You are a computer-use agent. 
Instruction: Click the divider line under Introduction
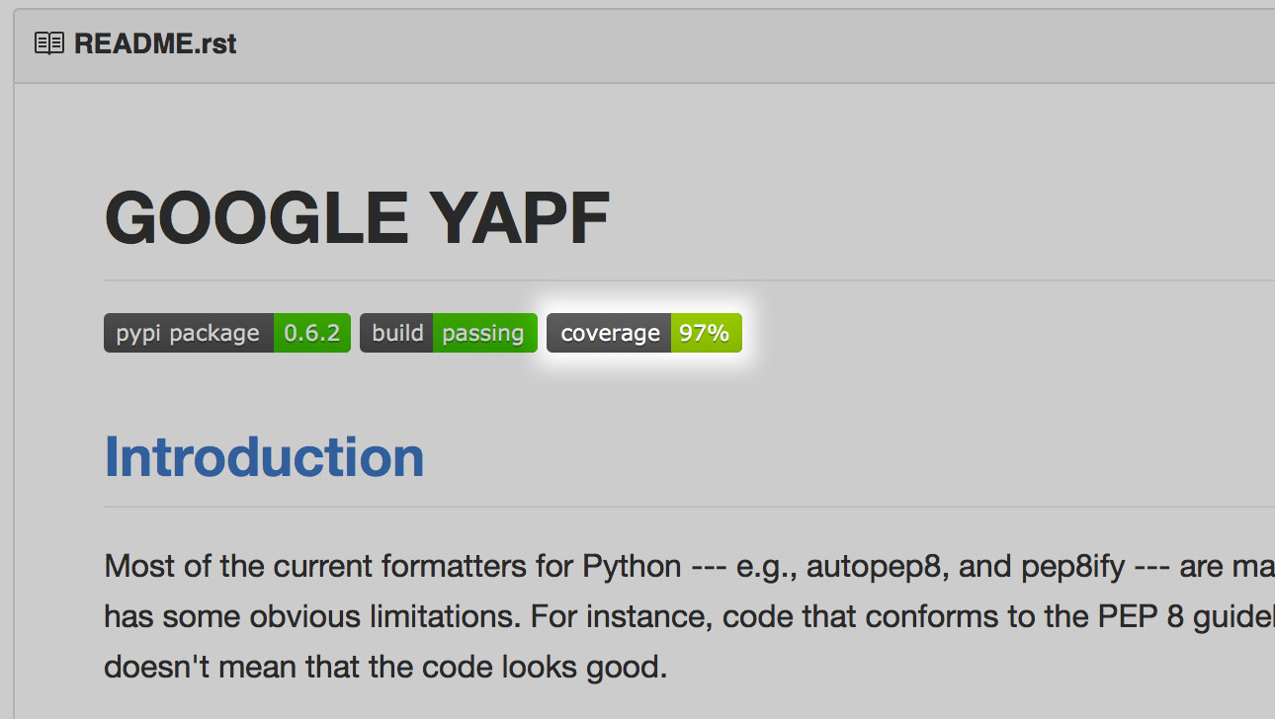tap(689, 507)
